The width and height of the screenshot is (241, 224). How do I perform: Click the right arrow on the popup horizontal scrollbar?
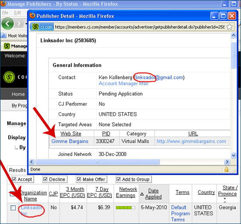[x=227, y=162]
